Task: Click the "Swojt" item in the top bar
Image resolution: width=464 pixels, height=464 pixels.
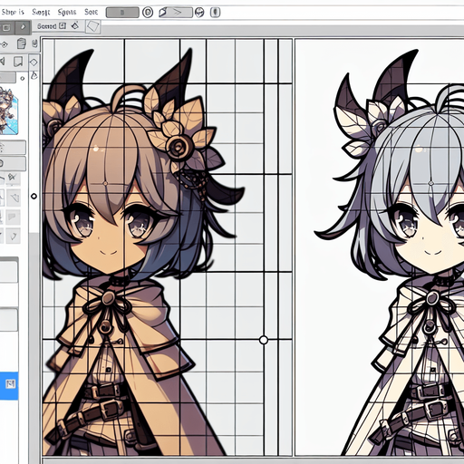Action: click(x=41, y=12)
